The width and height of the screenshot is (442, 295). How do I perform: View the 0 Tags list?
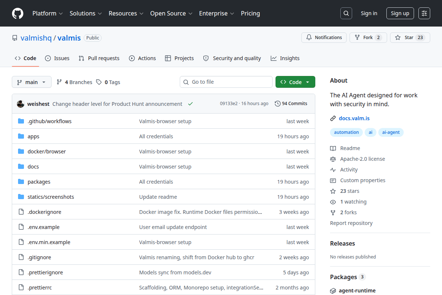tap(108, 82)
